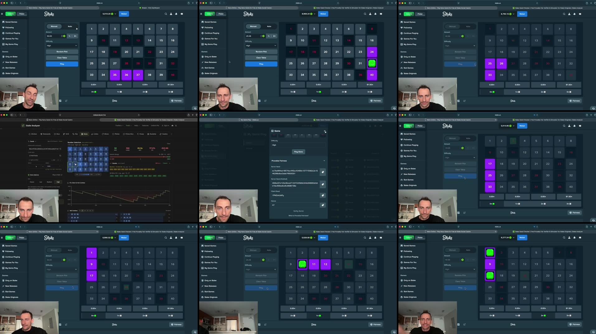This screenshot has width=596, height=334.
Task: Choose Low risk in Stake Analyzer Keno Options
Action: [x=41, y=182]
